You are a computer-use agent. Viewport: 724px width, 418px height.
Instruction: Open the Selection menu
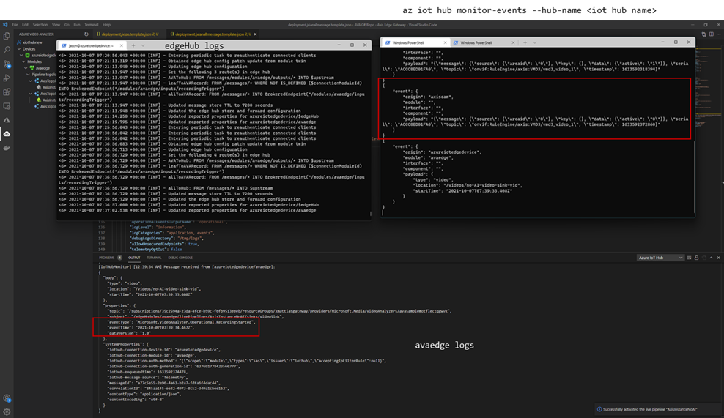pyautogui.click(x=40, y=24)
